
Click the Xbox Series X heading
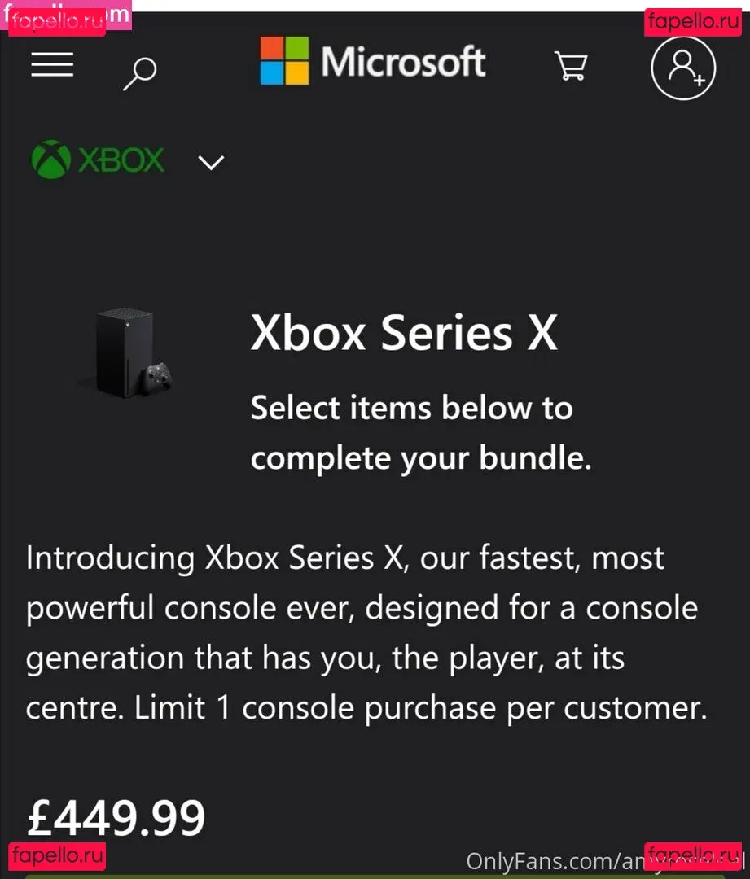(404, 334)
